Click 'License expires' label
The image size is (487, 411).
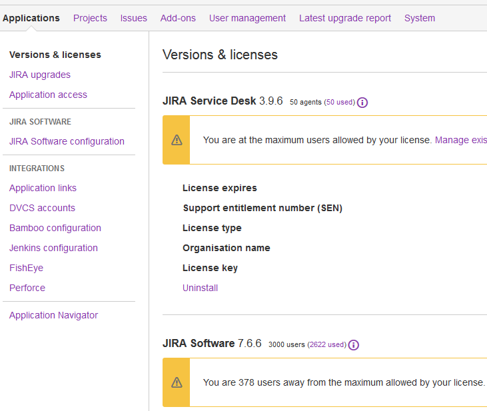220,188
